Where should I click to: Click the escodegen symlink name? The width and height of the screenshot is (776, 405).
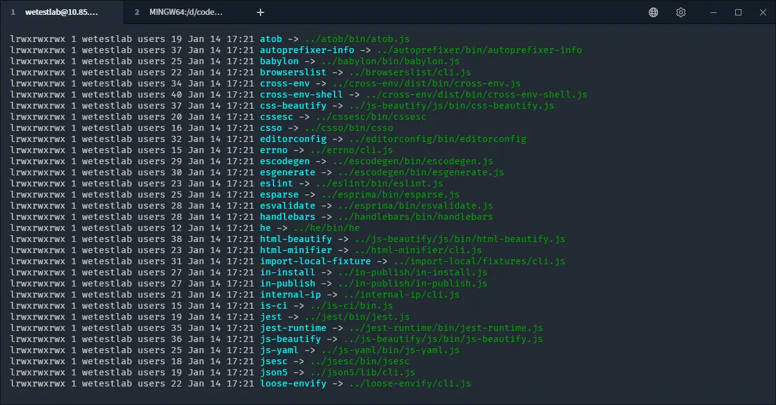click(x=285, y=161)
